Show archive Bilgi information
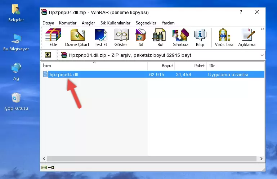The height and width of the screenshot is (179, 277). (200, 38)
